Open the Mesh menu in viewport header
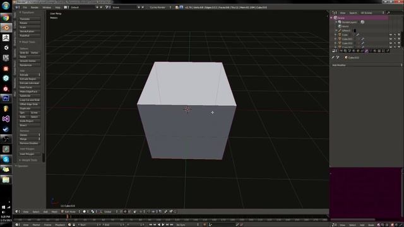404x227 pixels. [54, 212]
